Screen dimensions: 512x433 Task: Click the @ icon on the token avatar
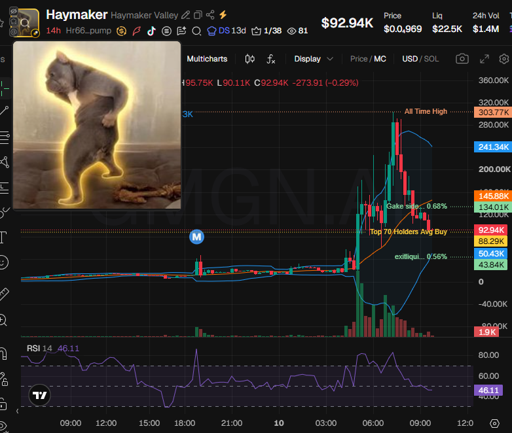(x=14, y=32)
